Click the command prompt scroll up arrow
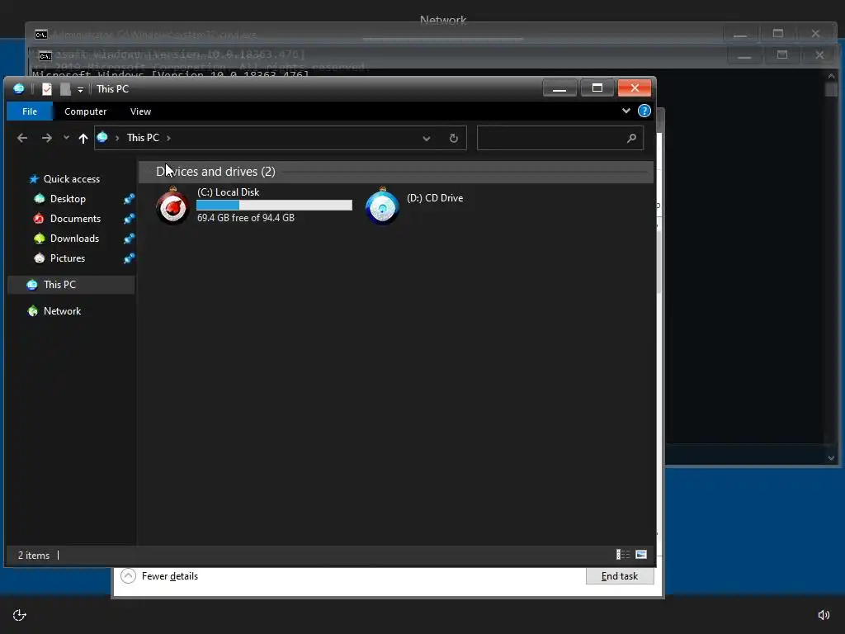 831,77
